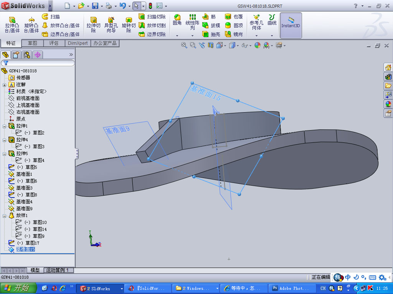Select 草图17 in the feature tree
The height and width of the screenshot is (294, 393).
click(x=32, y=243)
